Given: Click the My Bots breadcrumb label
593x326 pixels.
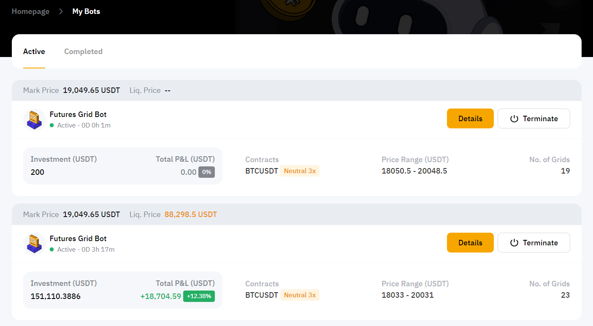Looking at the screenshot, I should [86, 11].
